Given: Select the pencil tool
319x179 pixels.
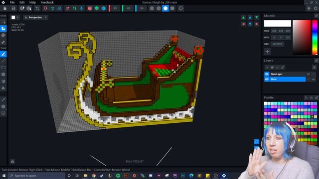Looking at the screenshot, I should pos(3,54).
